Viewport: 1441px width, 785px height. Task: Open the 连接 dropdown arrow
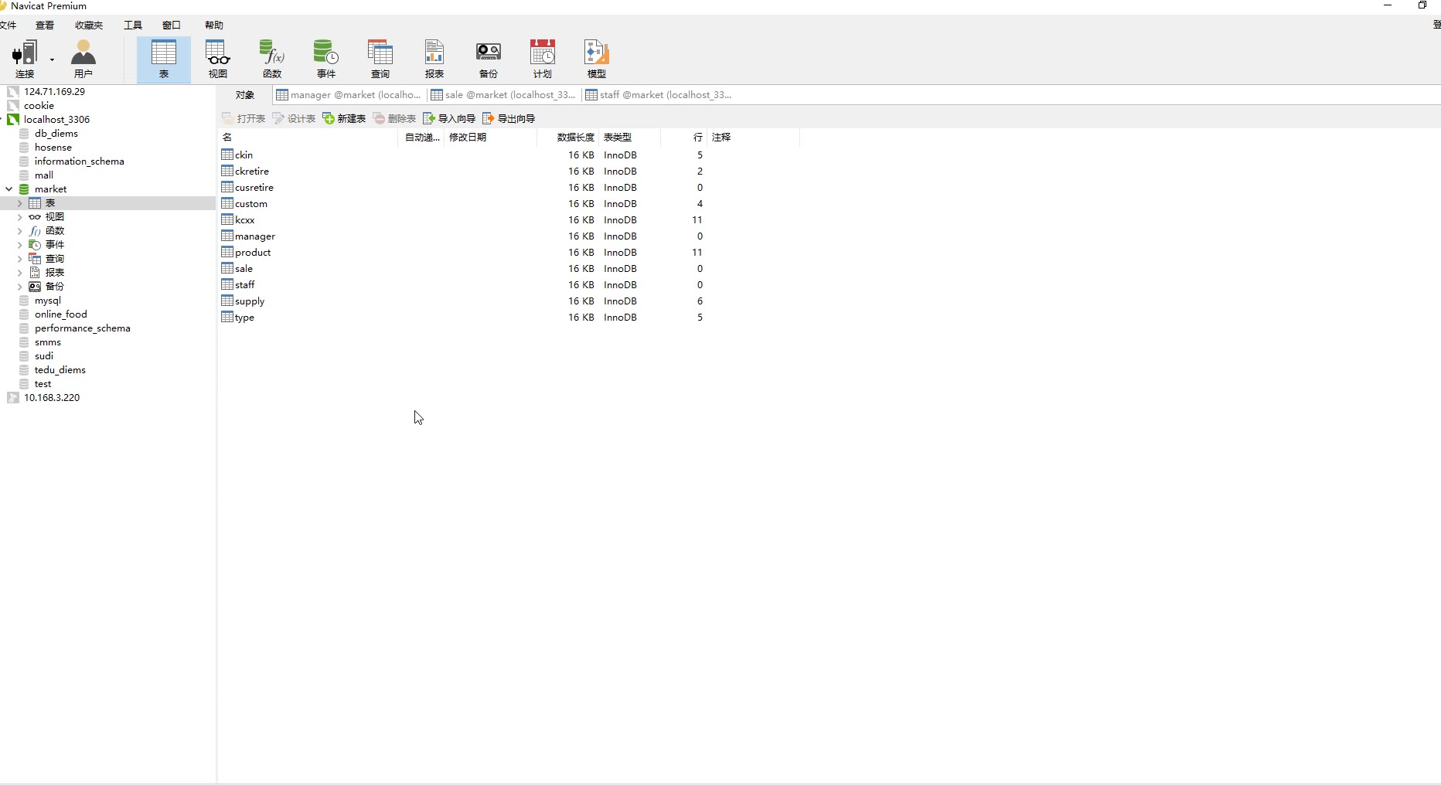[52, 59]
